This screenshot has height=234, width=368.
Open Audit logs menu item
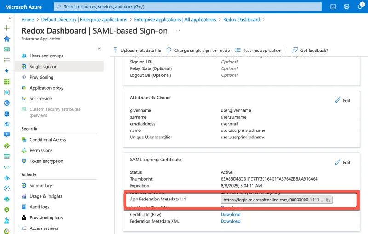tap(59, 207)
